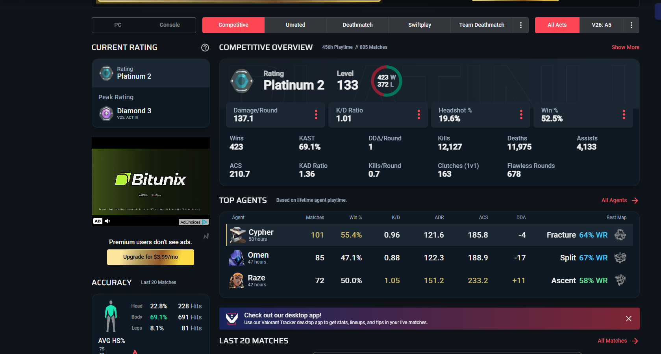The width and height of the screenshot is (661, 354).
Task: Open the All Agents link
Action: 614,200
